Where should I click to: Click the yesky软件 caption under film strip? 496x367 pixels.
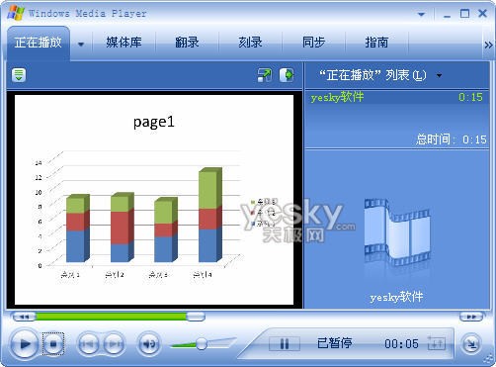pos(396,298)
